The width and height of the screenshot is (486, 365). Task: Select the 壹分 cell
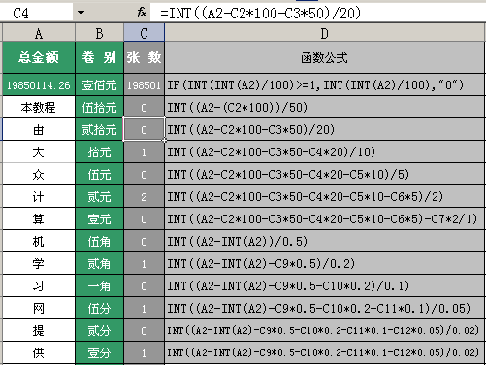click(99, 352)
